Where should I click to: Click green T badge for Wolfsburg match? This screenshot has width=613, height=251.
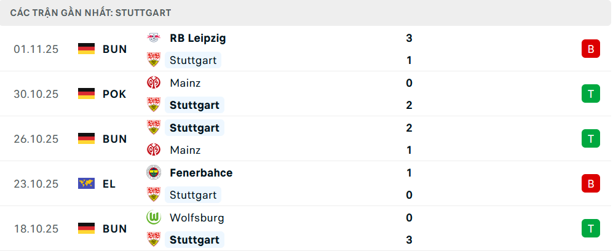pos(590,228)
